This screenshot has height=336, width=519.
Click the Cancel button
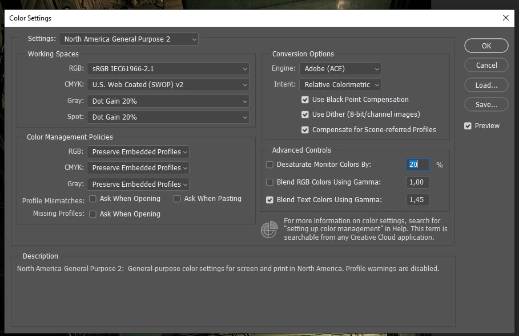[486, 65]
